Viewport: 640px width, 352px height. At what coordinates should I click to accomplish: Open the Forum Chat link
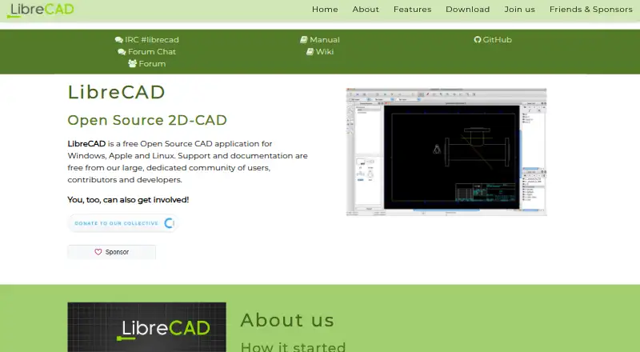[152, 52]
